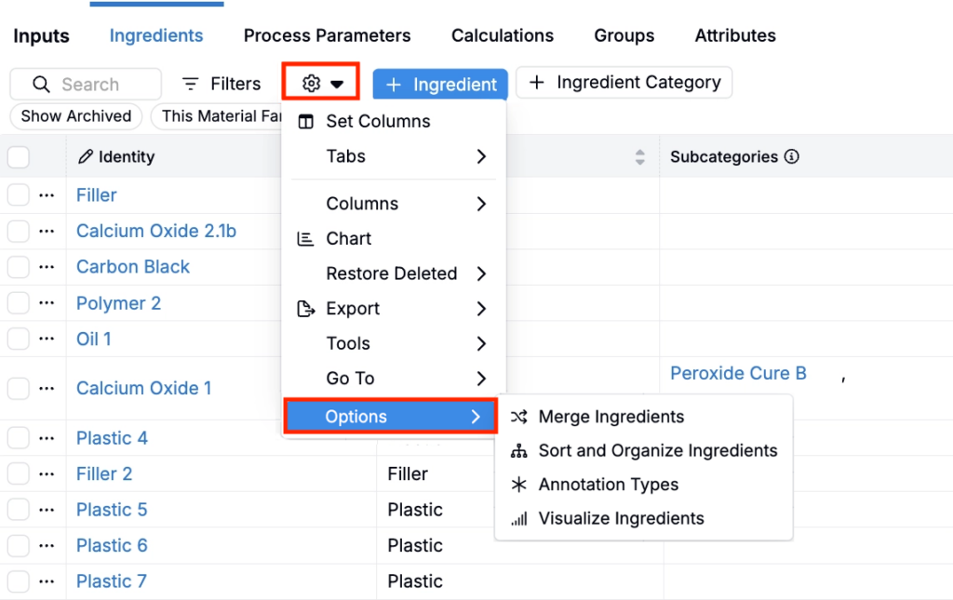This screenshot has height=600, width=953.
Task: Click the Set Columns table icon
Action: (x=305, y=122)
